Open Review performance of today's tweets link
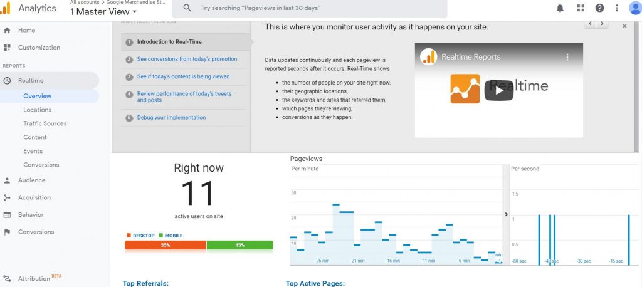 (184, 97)
